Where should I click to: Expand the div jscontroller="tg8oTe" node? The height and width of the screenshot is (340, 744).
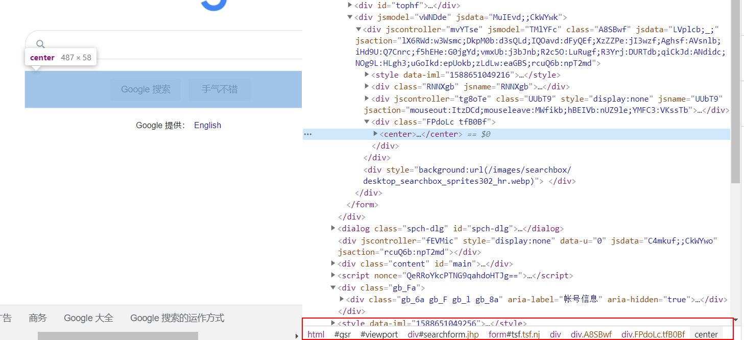coord(367,98)
